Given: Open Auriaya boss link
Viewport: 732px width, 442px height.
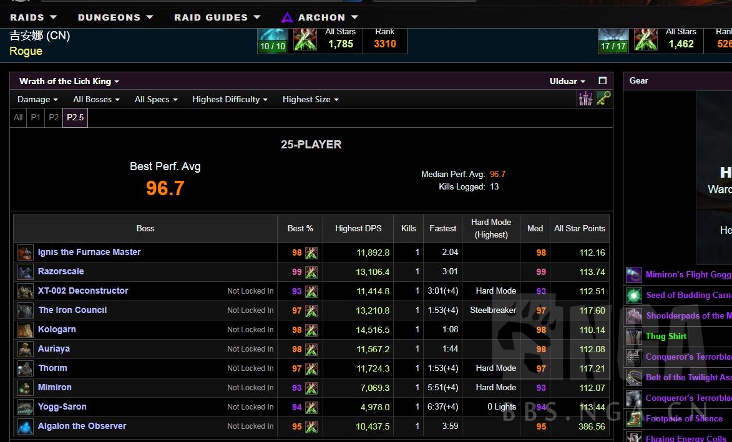Looking at the screenshot, I should [54, 348].
